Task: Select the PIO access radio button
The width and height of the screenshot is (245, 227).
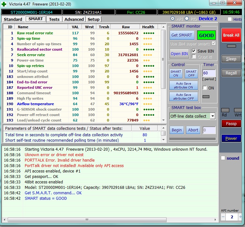Action: pos(187,19)
